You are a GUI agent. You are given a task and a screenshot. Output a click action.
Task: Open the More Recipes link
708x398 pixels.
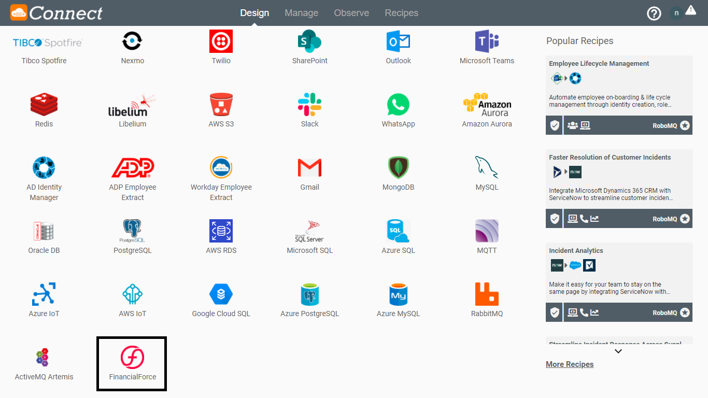coord(570,364)
